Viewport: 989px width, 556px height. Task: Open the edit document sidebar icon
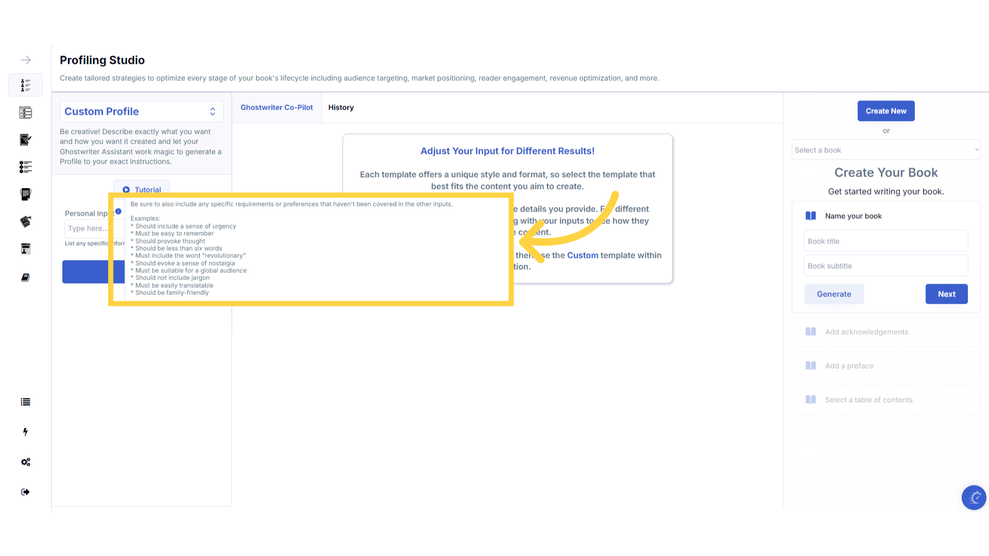(x=26, y=140)
